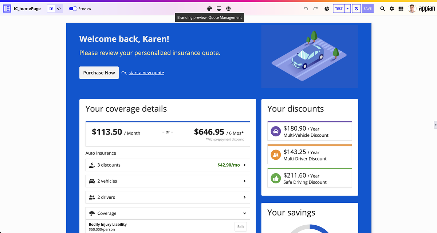This screenshot has width=437, height=233.
Task: Click the interface object icon beside IC_homePage
Action: pyautogui.click(x=7, y=8)
